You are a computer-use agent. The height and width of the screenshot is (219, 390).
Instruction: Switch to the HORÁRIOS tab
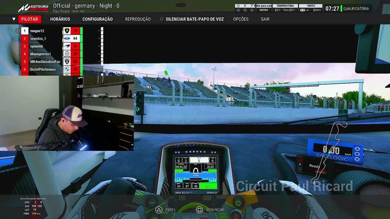pos(60,19)
